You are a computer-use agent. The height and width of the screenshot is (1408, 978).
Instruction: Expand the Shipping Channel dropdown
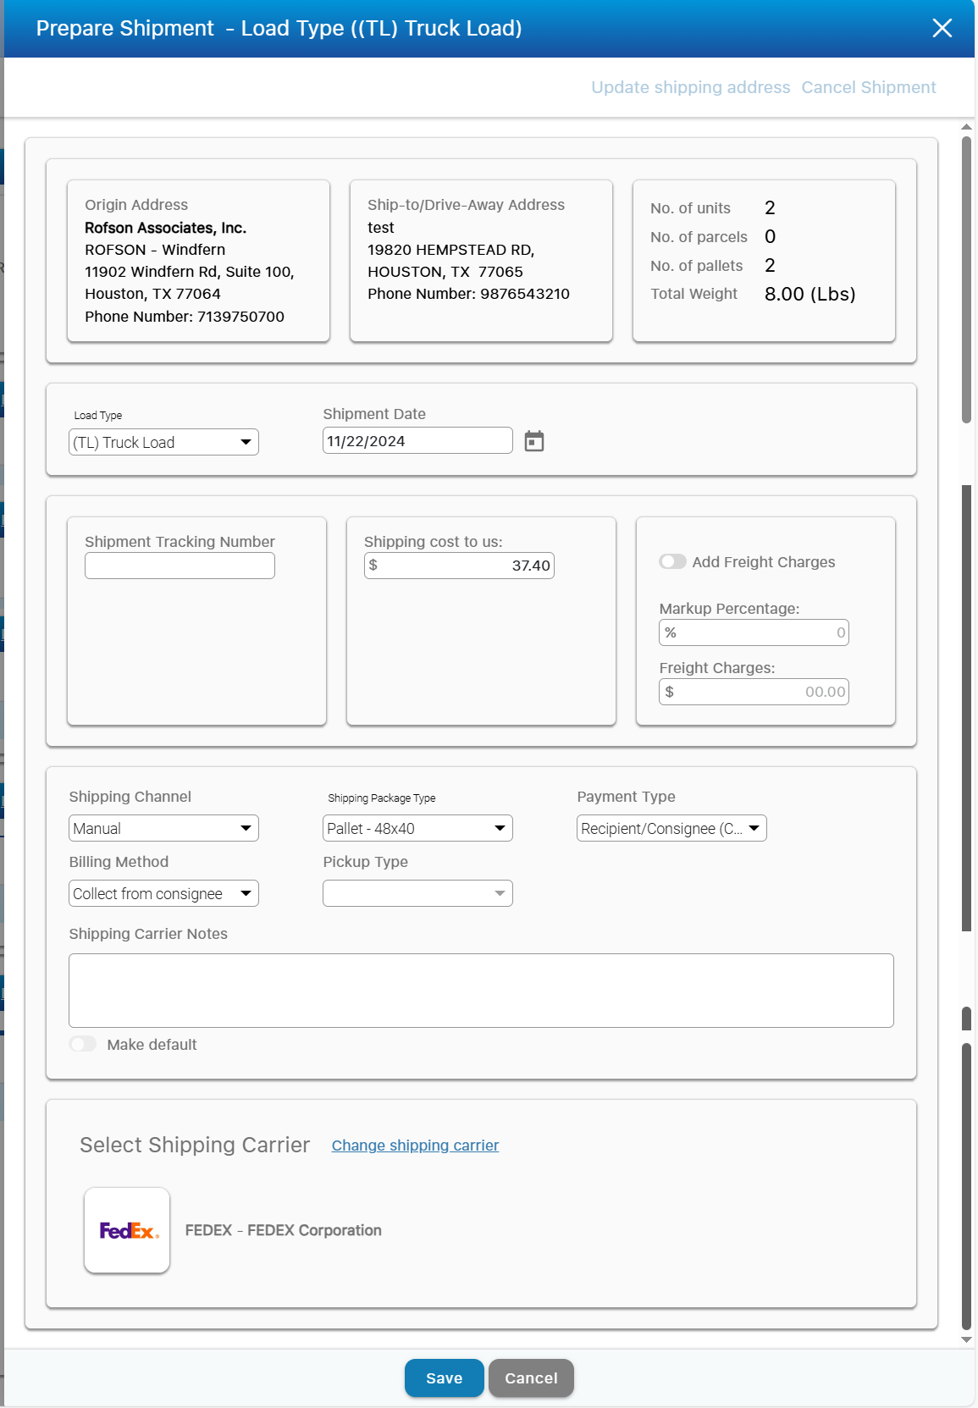(163, 828)
